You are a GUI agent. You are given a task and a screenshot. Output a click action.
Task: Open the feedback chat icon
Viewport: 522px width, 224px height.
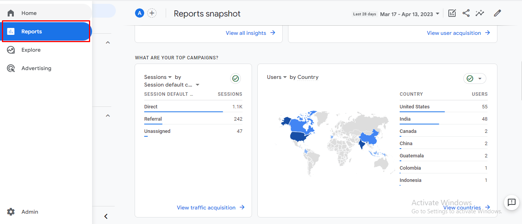coord(512,202)
